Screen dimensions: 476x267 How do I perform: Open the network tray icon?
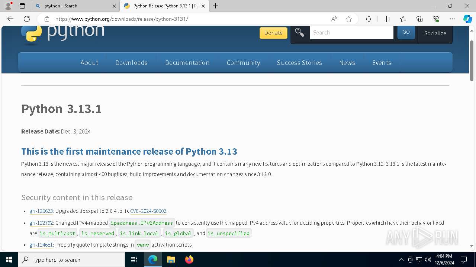(x=419, y=260)
